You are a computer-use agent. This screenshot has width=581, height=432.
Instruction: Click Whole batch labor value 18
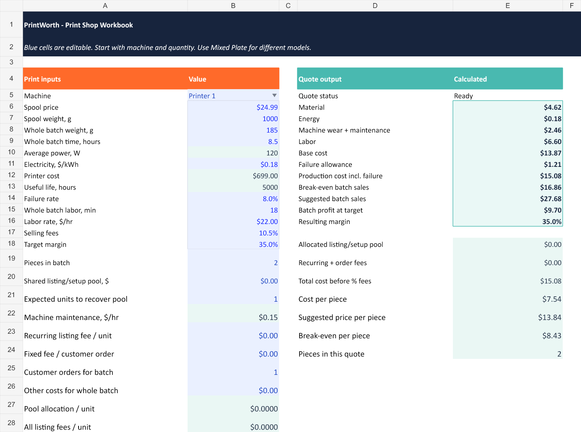[233, 210]
